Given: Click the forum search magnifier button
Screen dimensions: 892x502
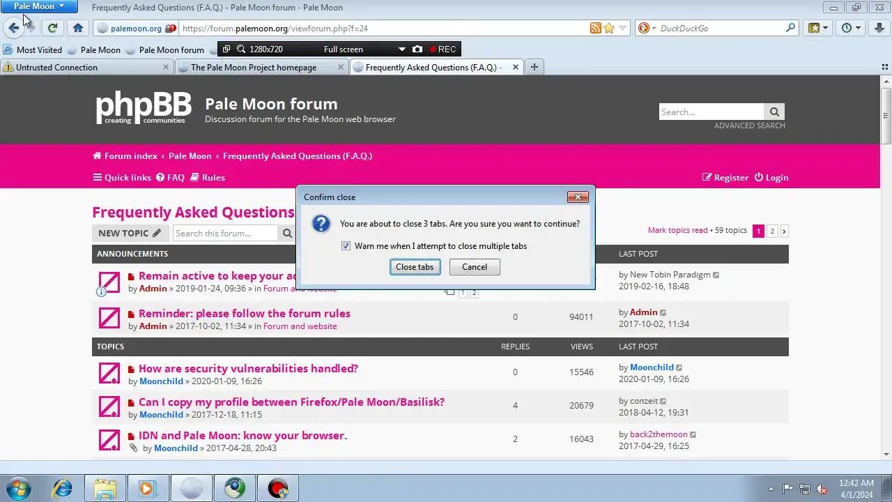Looking at the screenshot, I should (x=774, y=112).
